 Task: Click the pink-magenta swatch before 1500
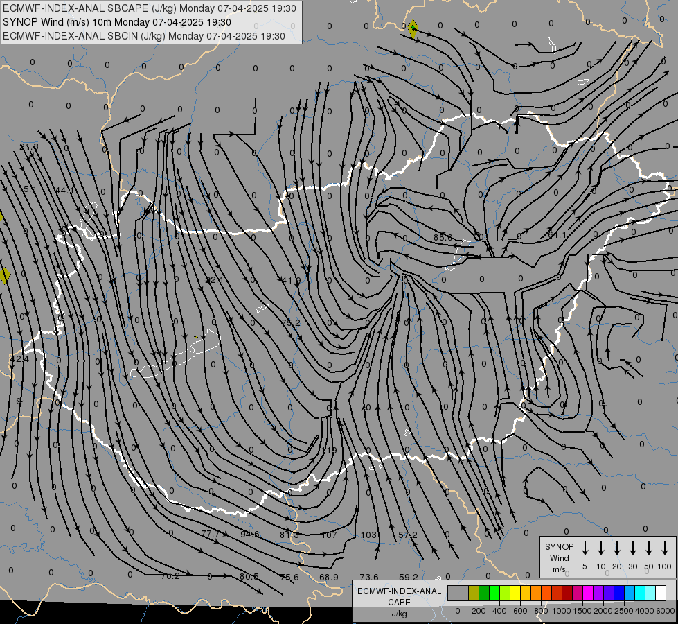pyautogui.click(x=578, y=593)
